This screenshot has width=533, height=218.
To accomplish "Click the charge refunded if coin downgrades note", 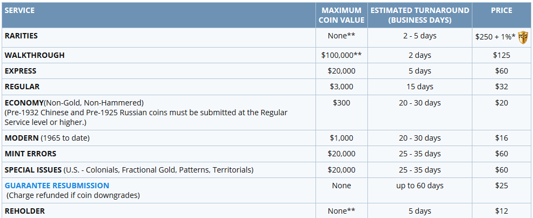I will tap(73, 196).
